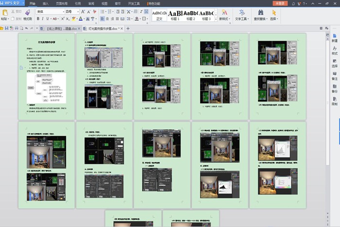Click the plus to add new document tab

(x=128, y=28)
